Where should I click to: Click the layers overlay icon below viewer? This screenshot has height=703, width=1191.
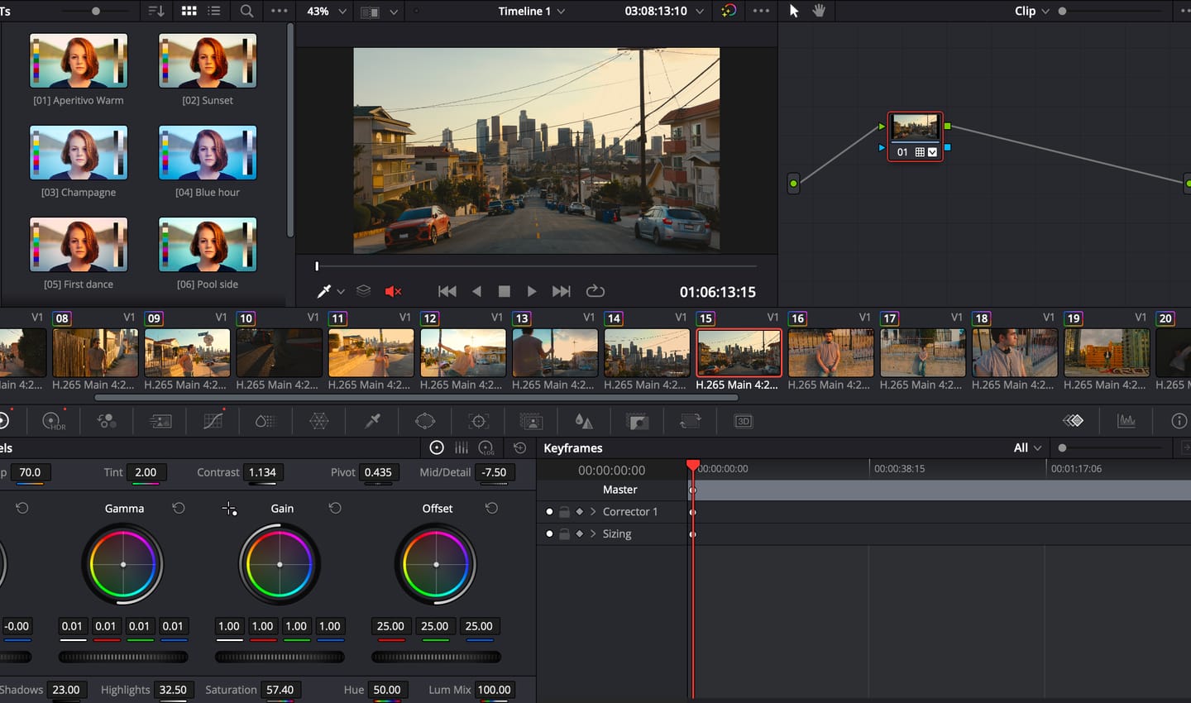[363, 291]
